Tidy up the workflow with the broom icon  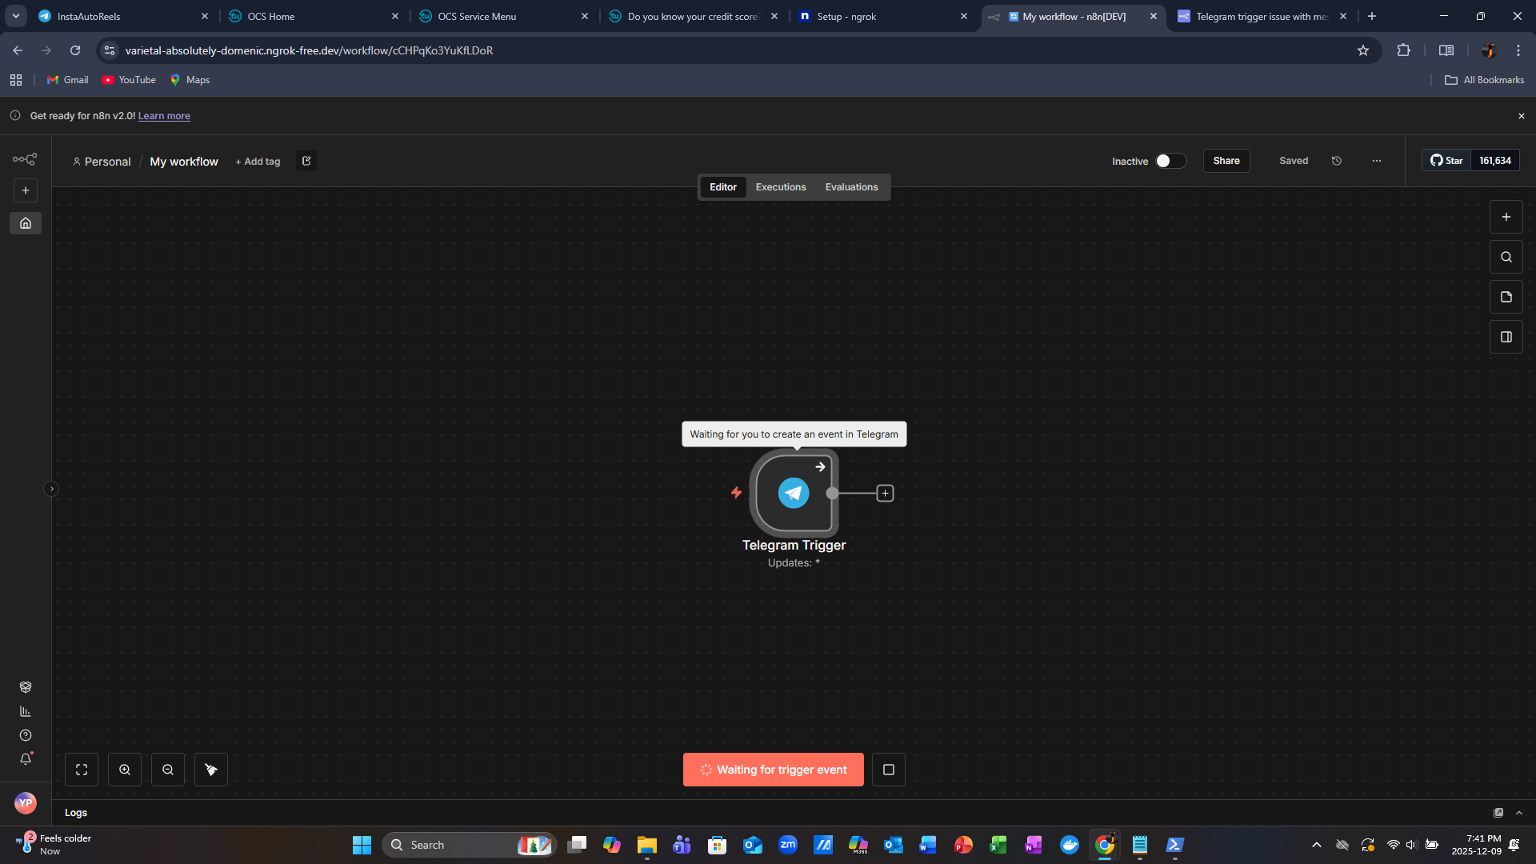210,769
